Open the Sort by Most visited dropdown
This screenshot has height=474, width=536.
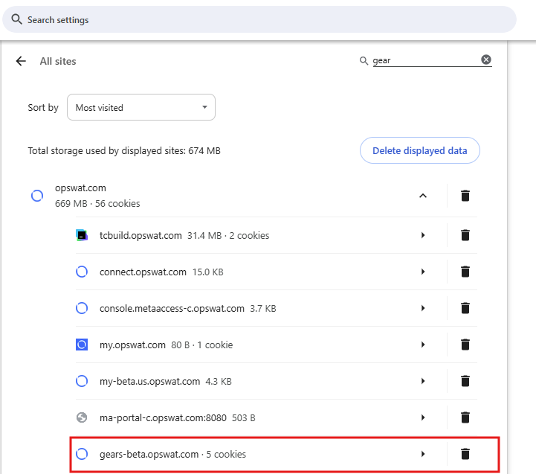(141, 107)
